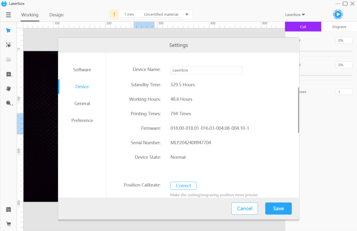Open General settings section
Viewport: 357px width, 231px height.
[82, 103]
